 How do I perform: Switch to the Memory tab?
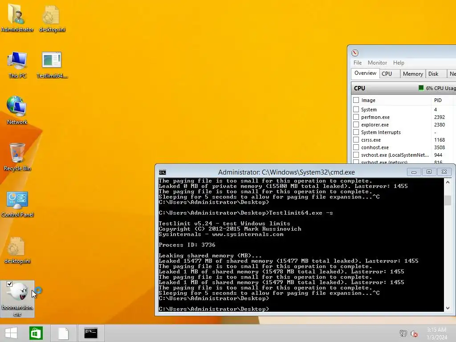tap(413, 74)
